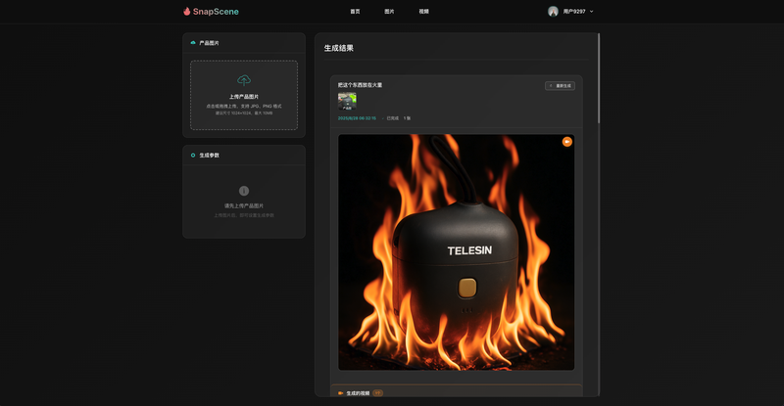This screenshot has width=784, height=406.
Task: Click the timestamp 2025/8/28 06:32:15
Action: (x=357, y=118)
